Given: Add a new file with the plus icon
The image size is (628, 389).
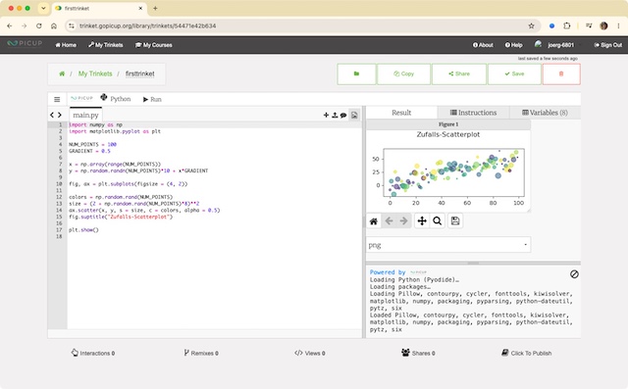Looking at the screenshot, I should (326, 116).
